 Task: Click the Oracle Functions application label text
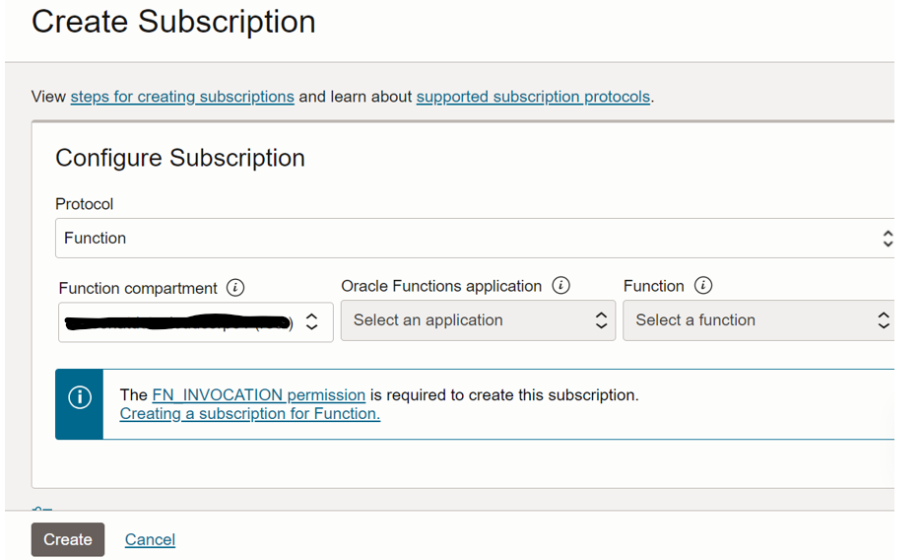tap(441, 286)
